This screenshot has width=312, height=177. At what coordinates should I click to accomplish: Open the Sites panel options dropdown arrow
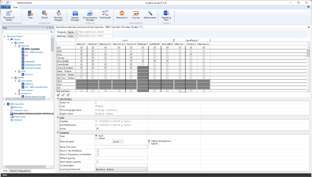(x=47, y=28)
